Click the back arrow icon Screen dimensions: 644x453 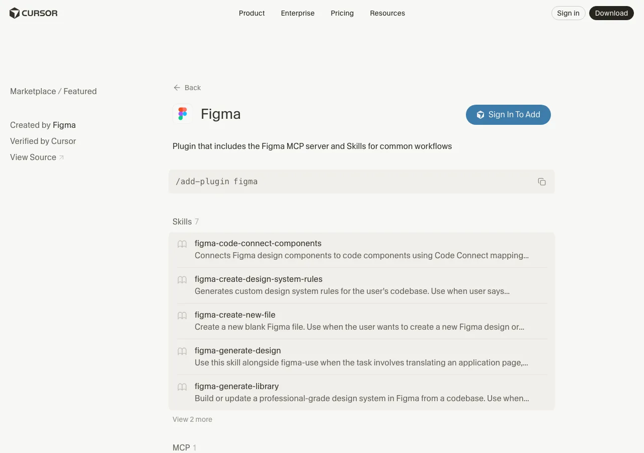point(177,88)
